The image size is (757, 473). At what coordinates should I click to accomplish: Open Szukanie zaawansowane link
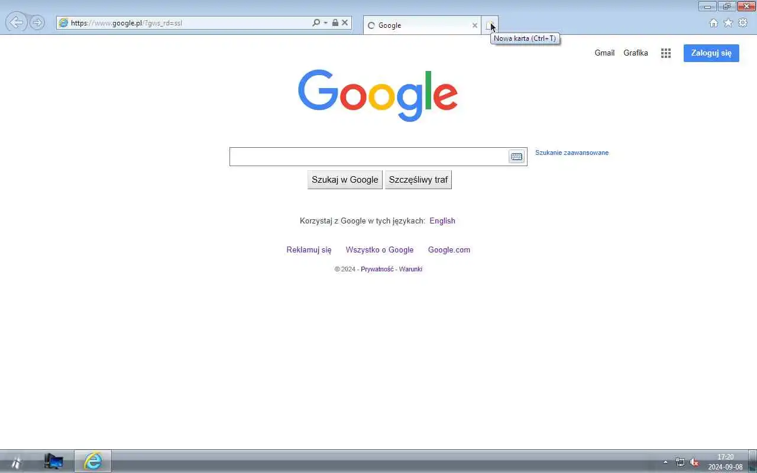[572, 153]
